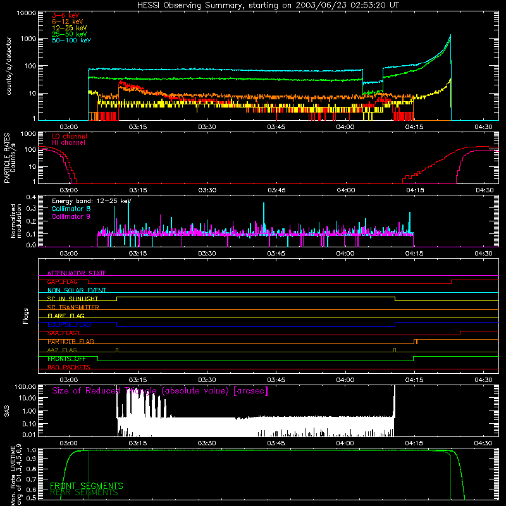Click the '0.7' livetime tick label
506x506 pixels.
(31, 479)
